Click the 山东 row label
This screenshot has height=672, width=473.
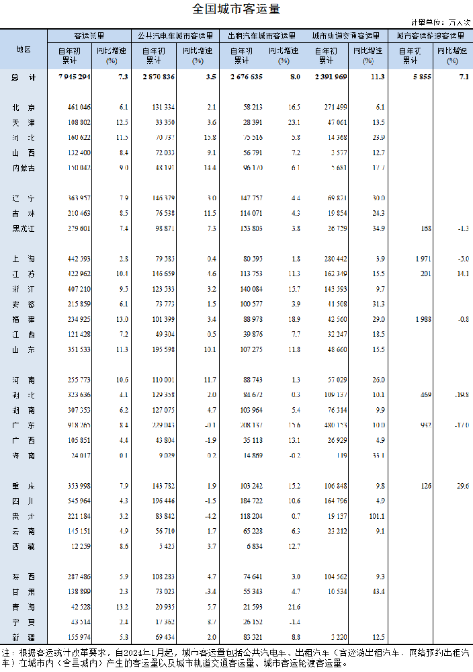pos(24,350)
